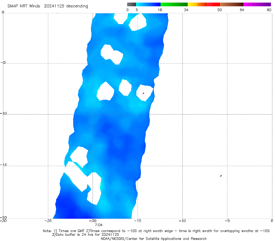Click the longitude axis label "-25"
This screenshot has width=275, height=241.
48,221
